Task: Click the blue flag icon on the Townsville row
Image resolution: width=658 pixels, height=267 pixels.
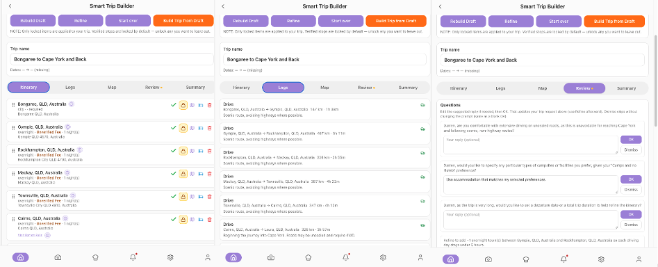Action: [x=201, y=197]
